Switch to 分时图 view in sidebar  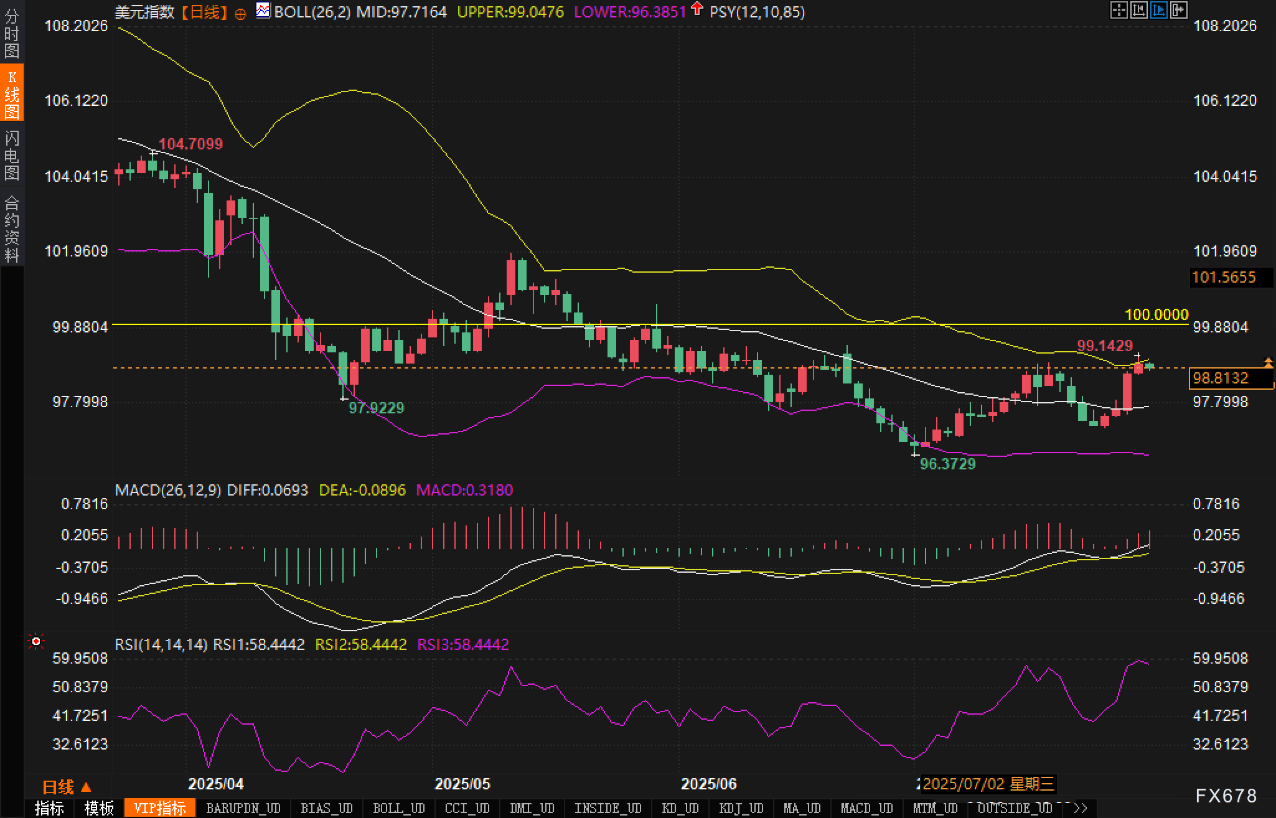[x=12, y=34]
